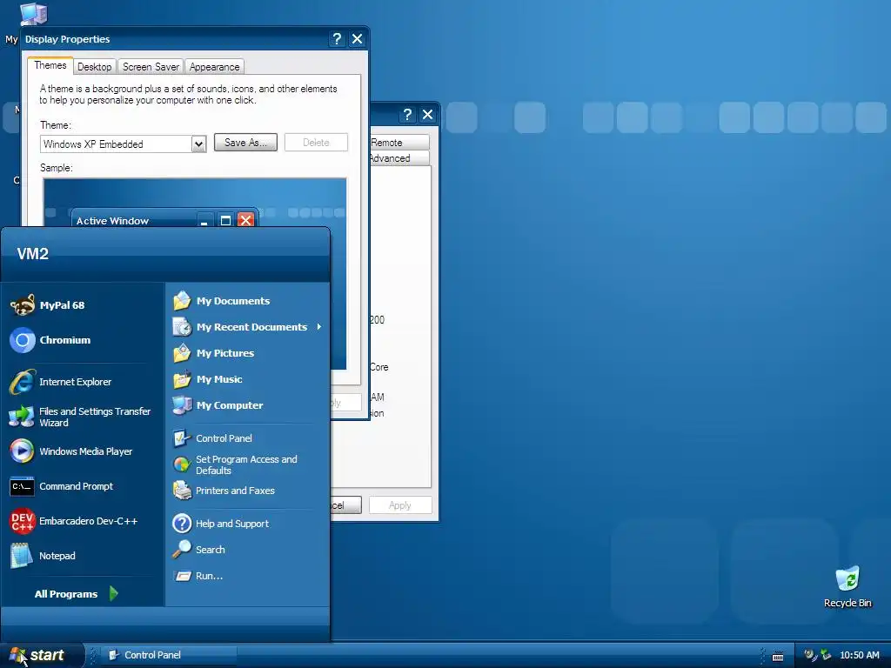Click on-screen keyboard icon in taskbar
The image size is (891, 668).
click(x=778, y=656)
